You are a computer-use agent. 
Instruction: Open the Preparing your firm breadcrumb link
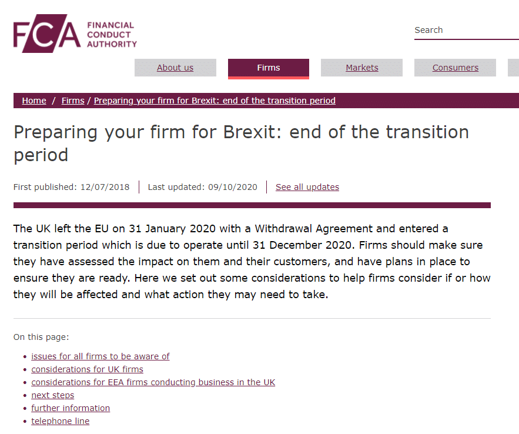pyautogui.click(x=215, y=101)
